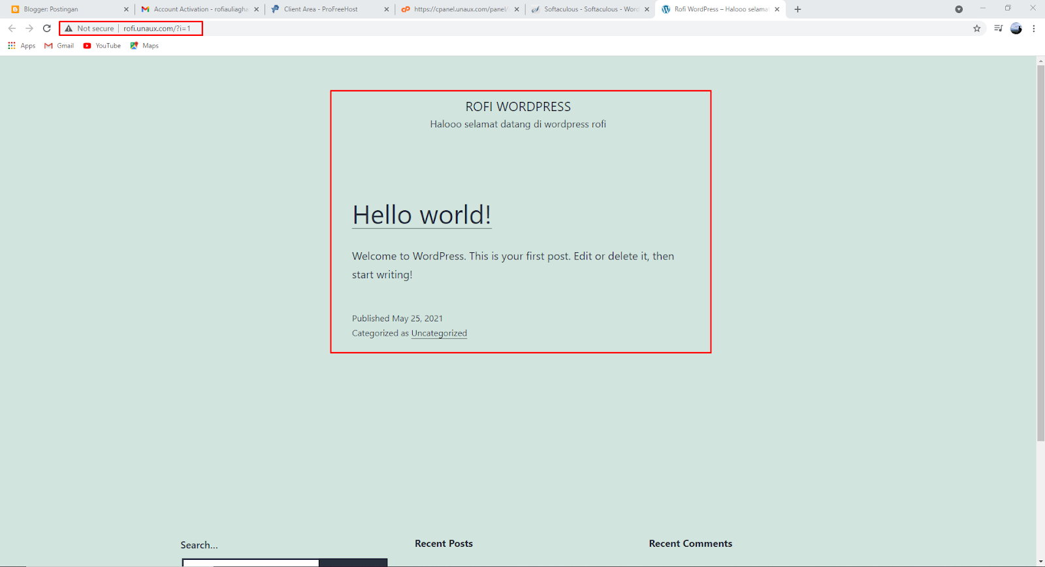Viewport: 1045px width, 567px height.
Task: Open the Gmail bookmark
Action: click(x=59, y=46)
